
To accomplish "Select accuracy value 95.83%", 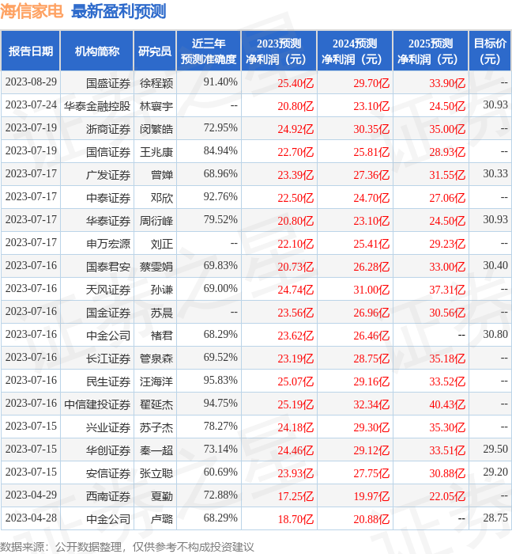I will (220, 381).
